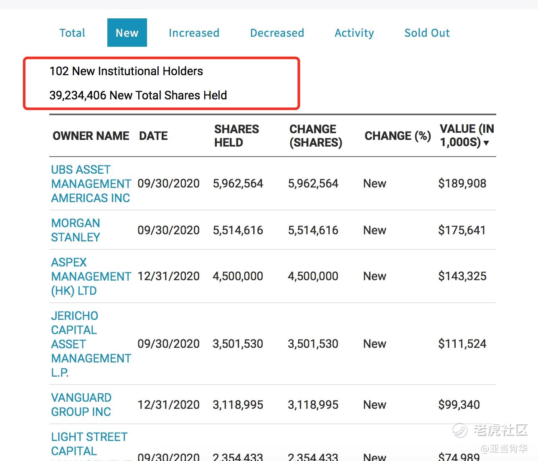Open Aspex Management (HK) Ltd link
The width and height of the screenshot is (538, 461).
[91, 276]
